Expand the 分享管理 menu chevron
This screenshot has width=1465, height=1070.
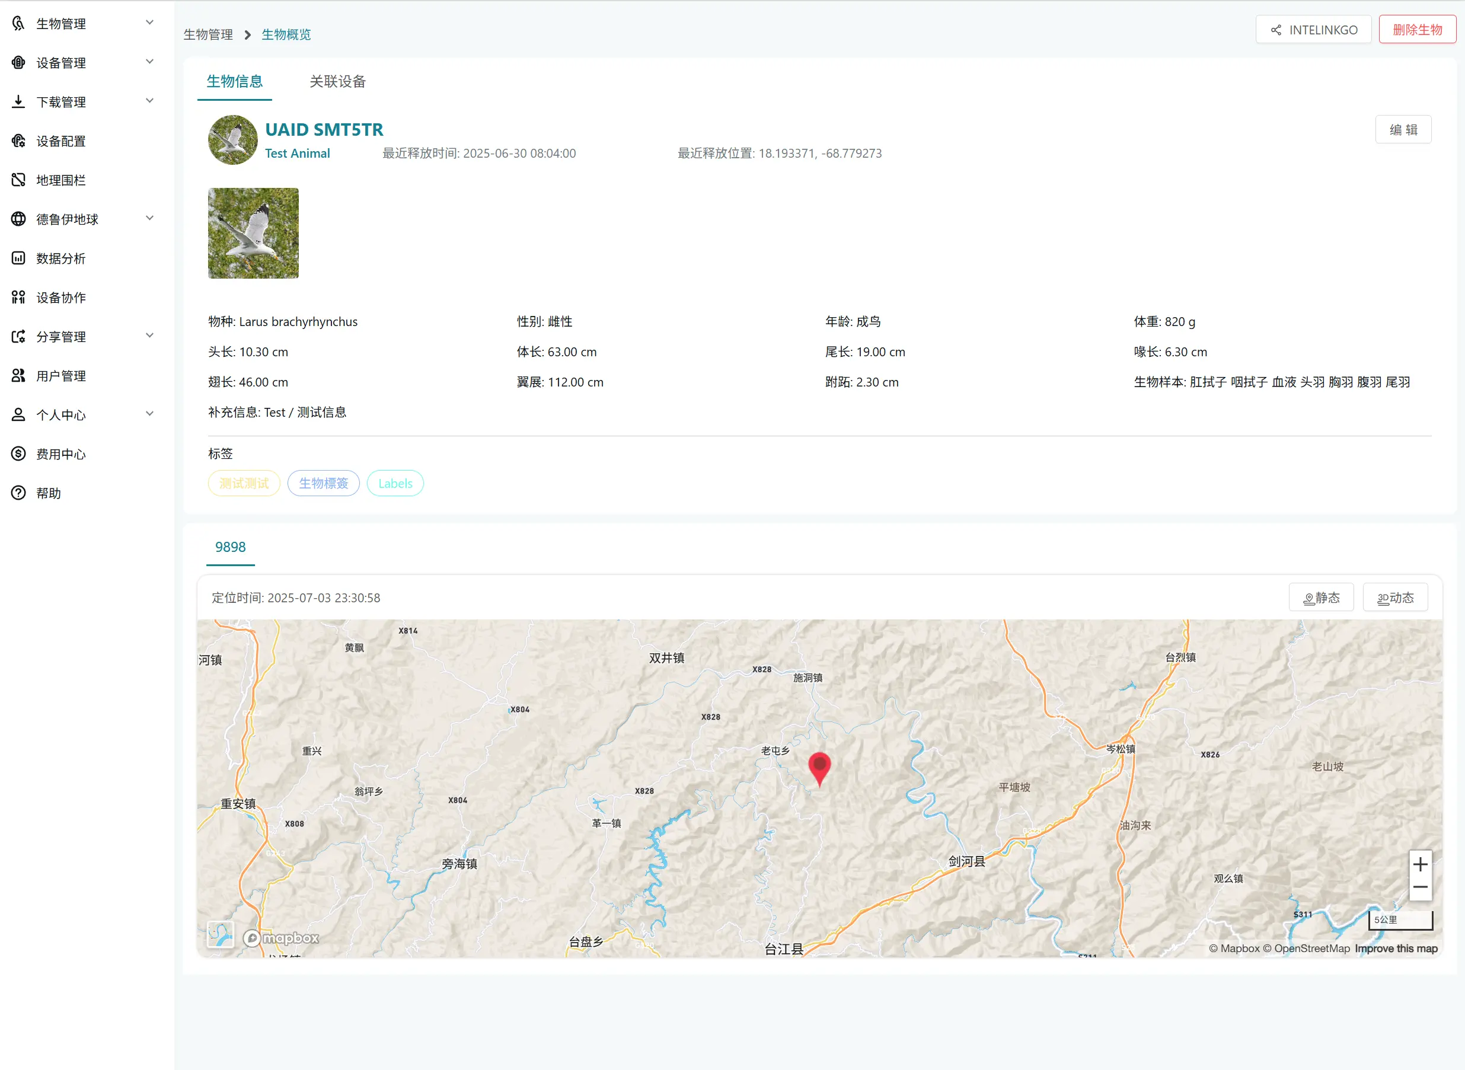click(x=149, y=336)
